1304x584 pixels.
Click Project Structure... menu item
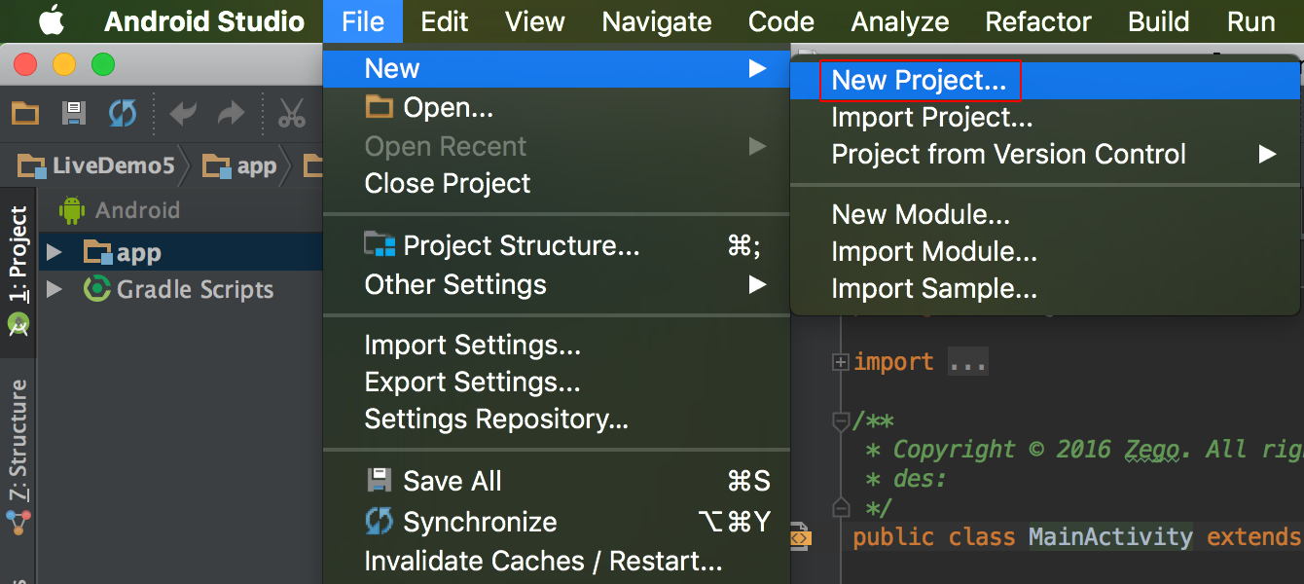(521, 246)
